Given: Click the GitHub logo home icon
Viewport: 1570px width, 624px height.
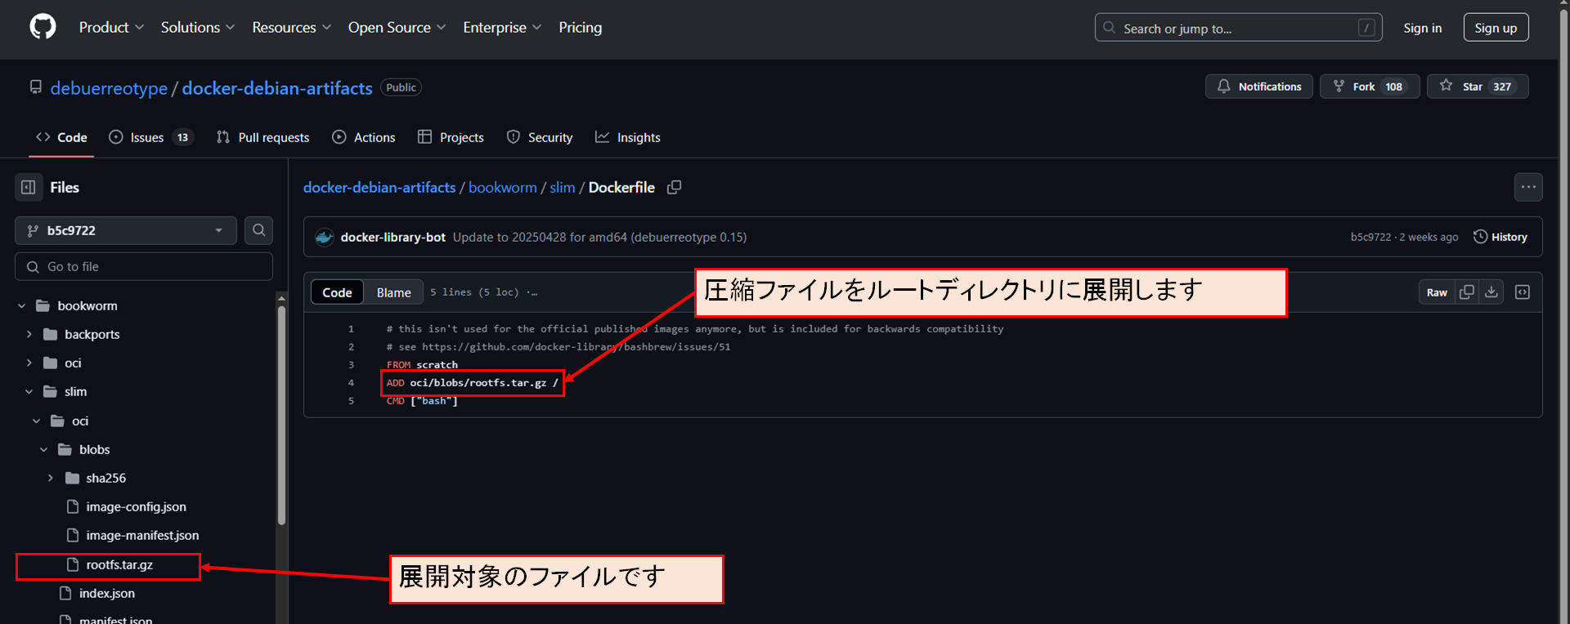Looking at the screenshot, I should [x=43, y=27].
